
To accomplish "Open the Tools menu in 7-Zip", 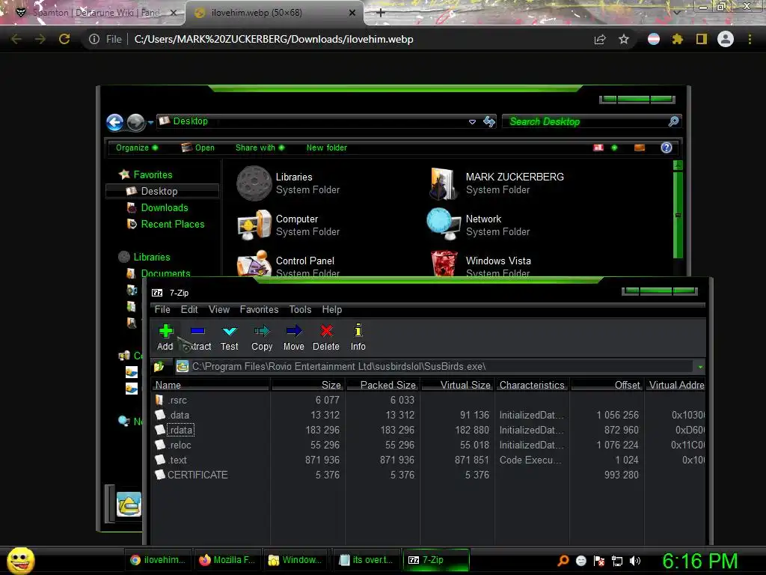I will [x=300, y=309].
